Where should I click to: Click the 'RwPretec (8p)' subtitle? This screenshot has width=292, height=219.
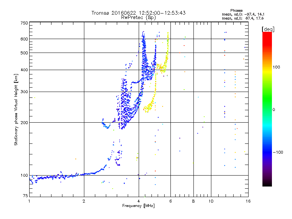click(138, 18)
